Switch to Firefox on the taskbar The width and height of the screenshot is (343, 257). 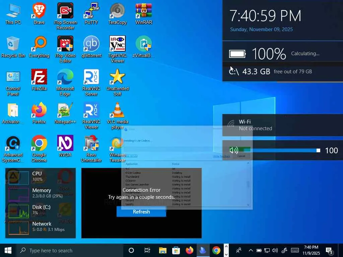(x=190, y=250)
